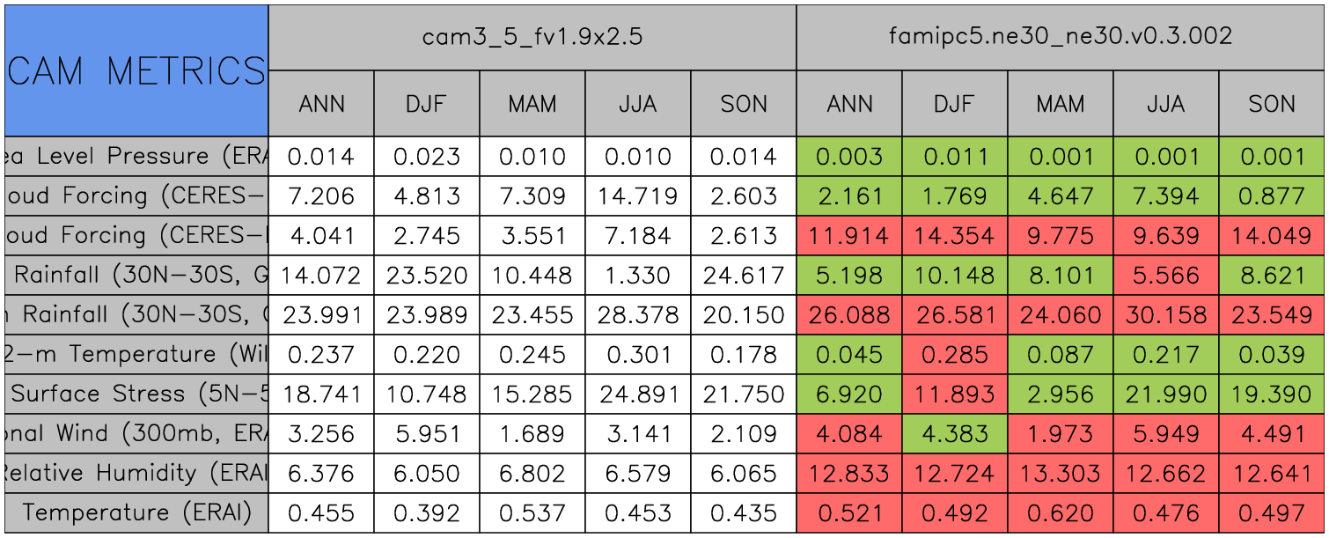
Task: Select the cell with value 18.741
Action: 321,394
